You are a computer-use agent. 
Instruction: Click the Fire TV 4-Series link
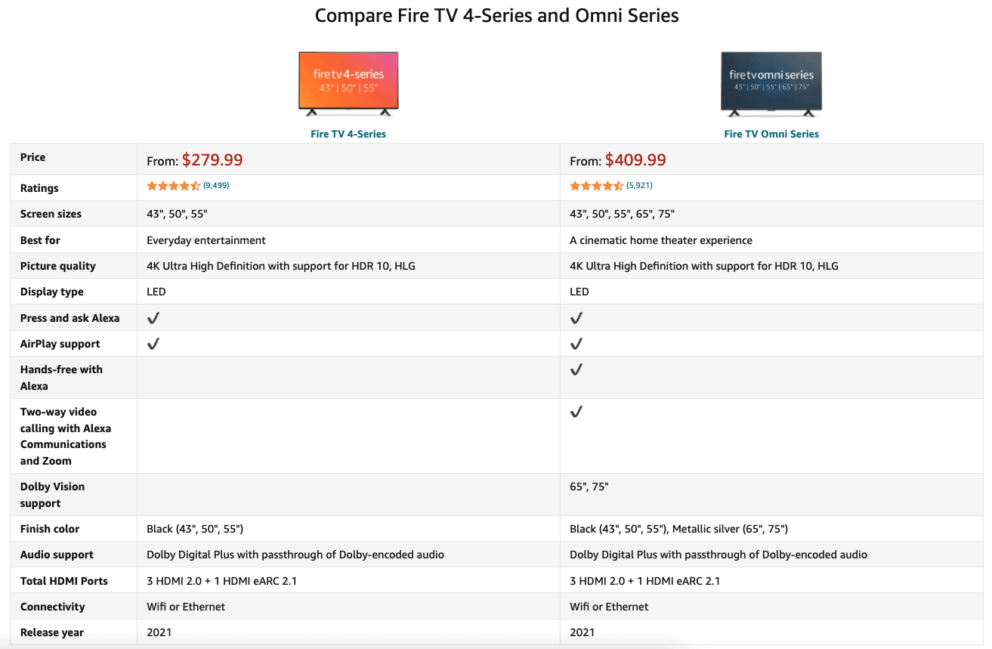pos(348,134)
